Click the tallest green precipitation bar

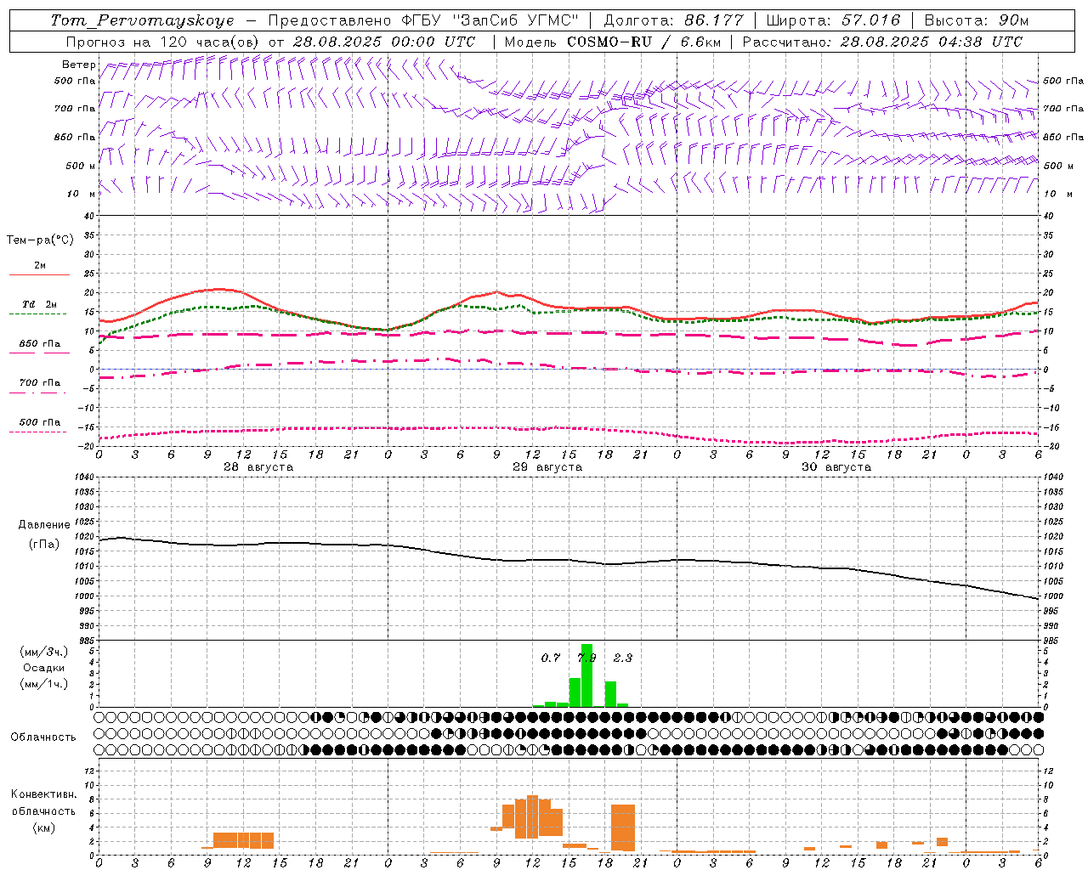(x=586, y=675)
